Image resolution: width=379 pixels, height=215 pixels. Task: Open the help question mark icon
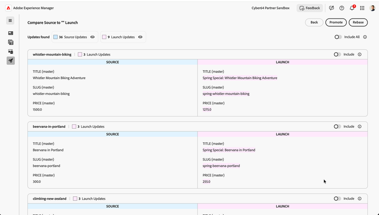coord(342,8)
